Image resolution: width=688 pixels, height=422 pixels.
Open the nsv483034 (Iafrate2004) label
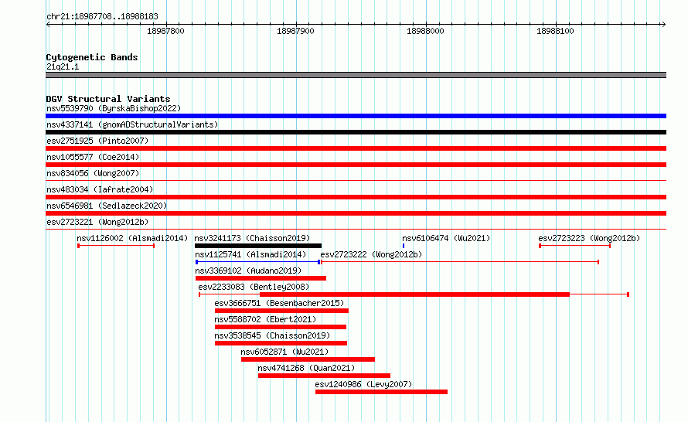pyautogui.click(x=100, y=189)
